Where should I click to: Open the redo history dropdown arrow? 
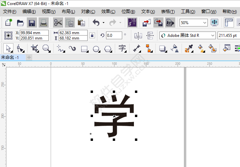tap(120, 22)
